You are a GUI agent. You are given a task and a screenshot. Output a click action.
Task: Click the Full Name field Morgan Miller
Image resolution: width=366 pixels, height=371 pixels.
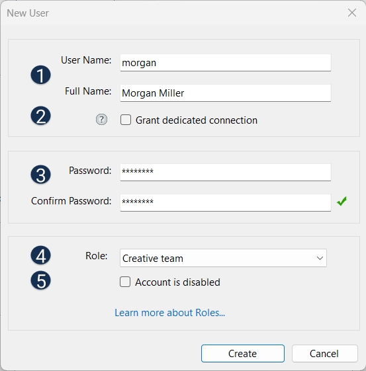click(x=226, y=93)
